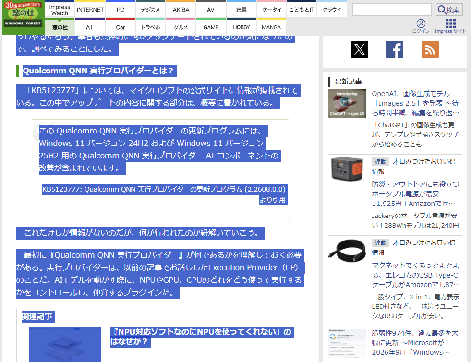This screenshot has width=471, height=362.
Task: Click the Impress サイト label
Action: pyautogui.click(x=450, y=31)
